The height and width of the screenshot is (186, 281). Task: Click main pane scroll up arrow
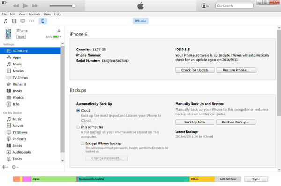click(279, 28)
